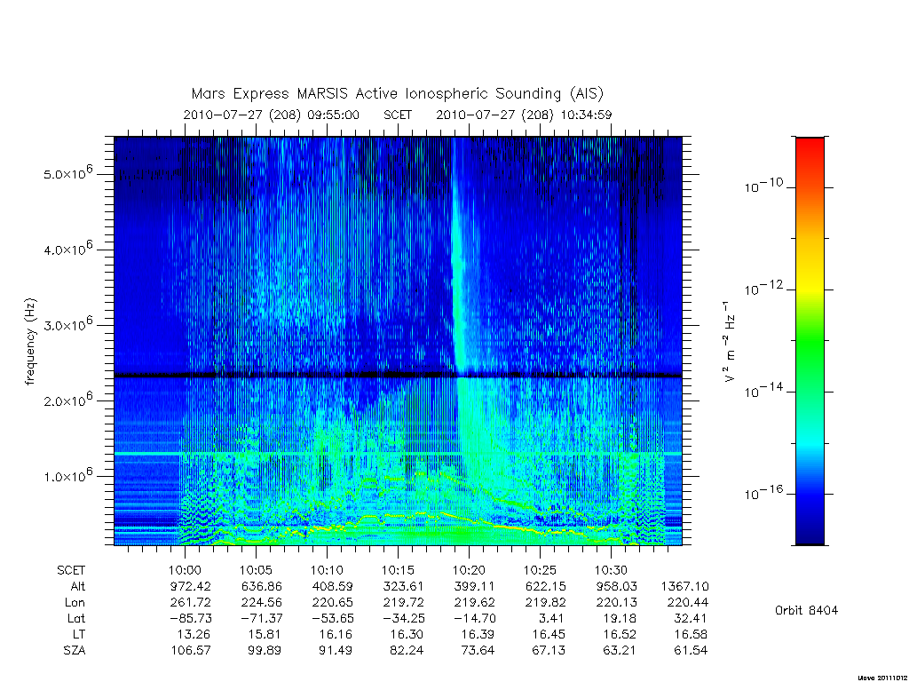Click the red top of the color bar

pos(810,151)
